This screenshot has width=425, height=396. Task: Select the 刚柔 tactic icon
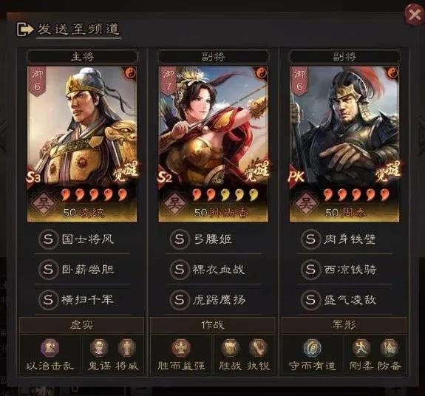point(361,347)
